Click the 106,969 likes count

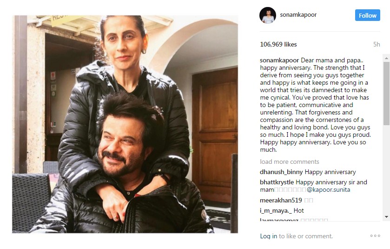pyautogui.click(x=278, y=44)
